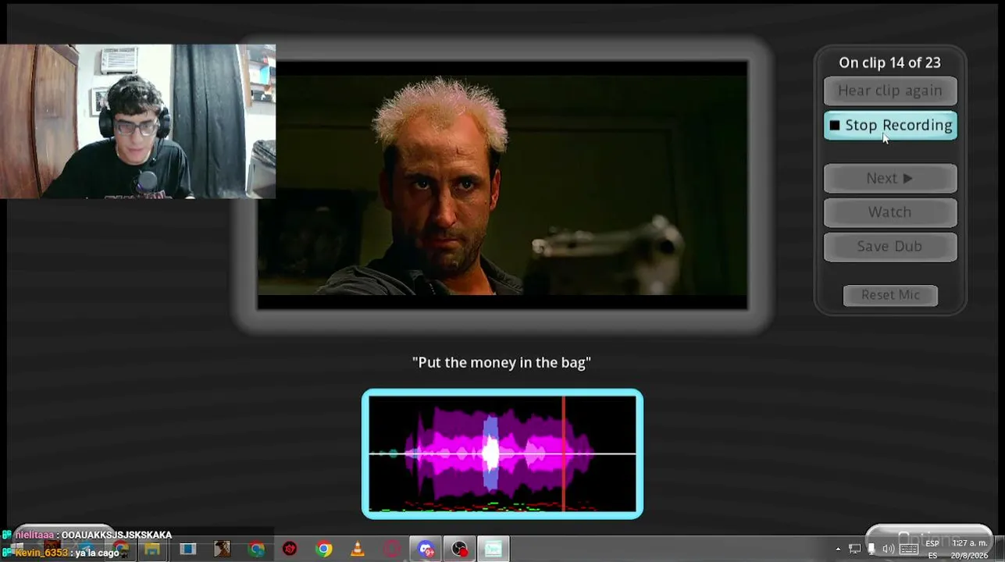The image size is (1005, 562).
Task: Click the red playhead line in the waveform
Action: coord(563,454)
